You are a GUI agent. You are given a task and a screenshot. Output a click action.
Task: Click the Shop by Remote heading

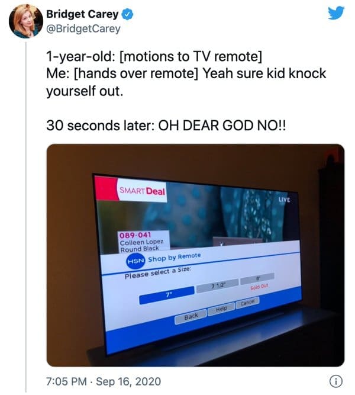tap(175, 258)
